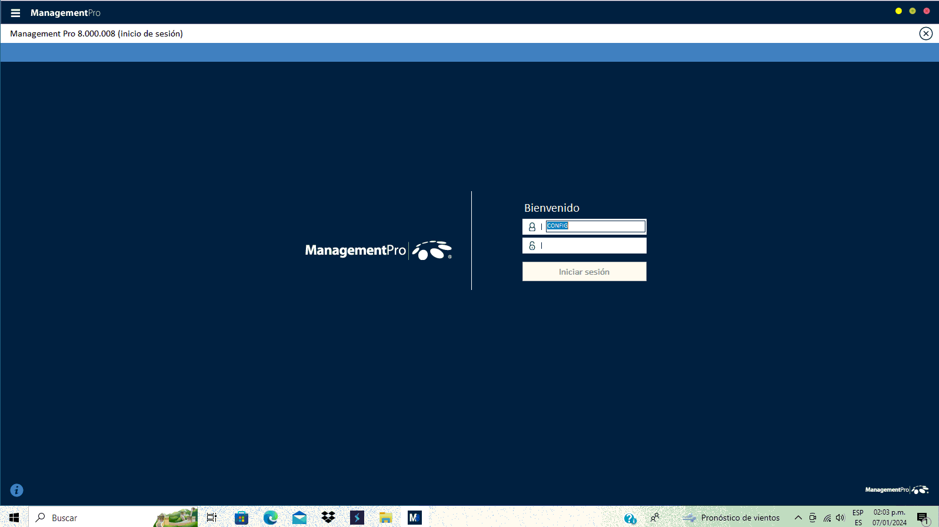Image resolution: width=939 pixels, height=527 pixels.
Task: Open Task View from the taskbar
Action: 212,518
